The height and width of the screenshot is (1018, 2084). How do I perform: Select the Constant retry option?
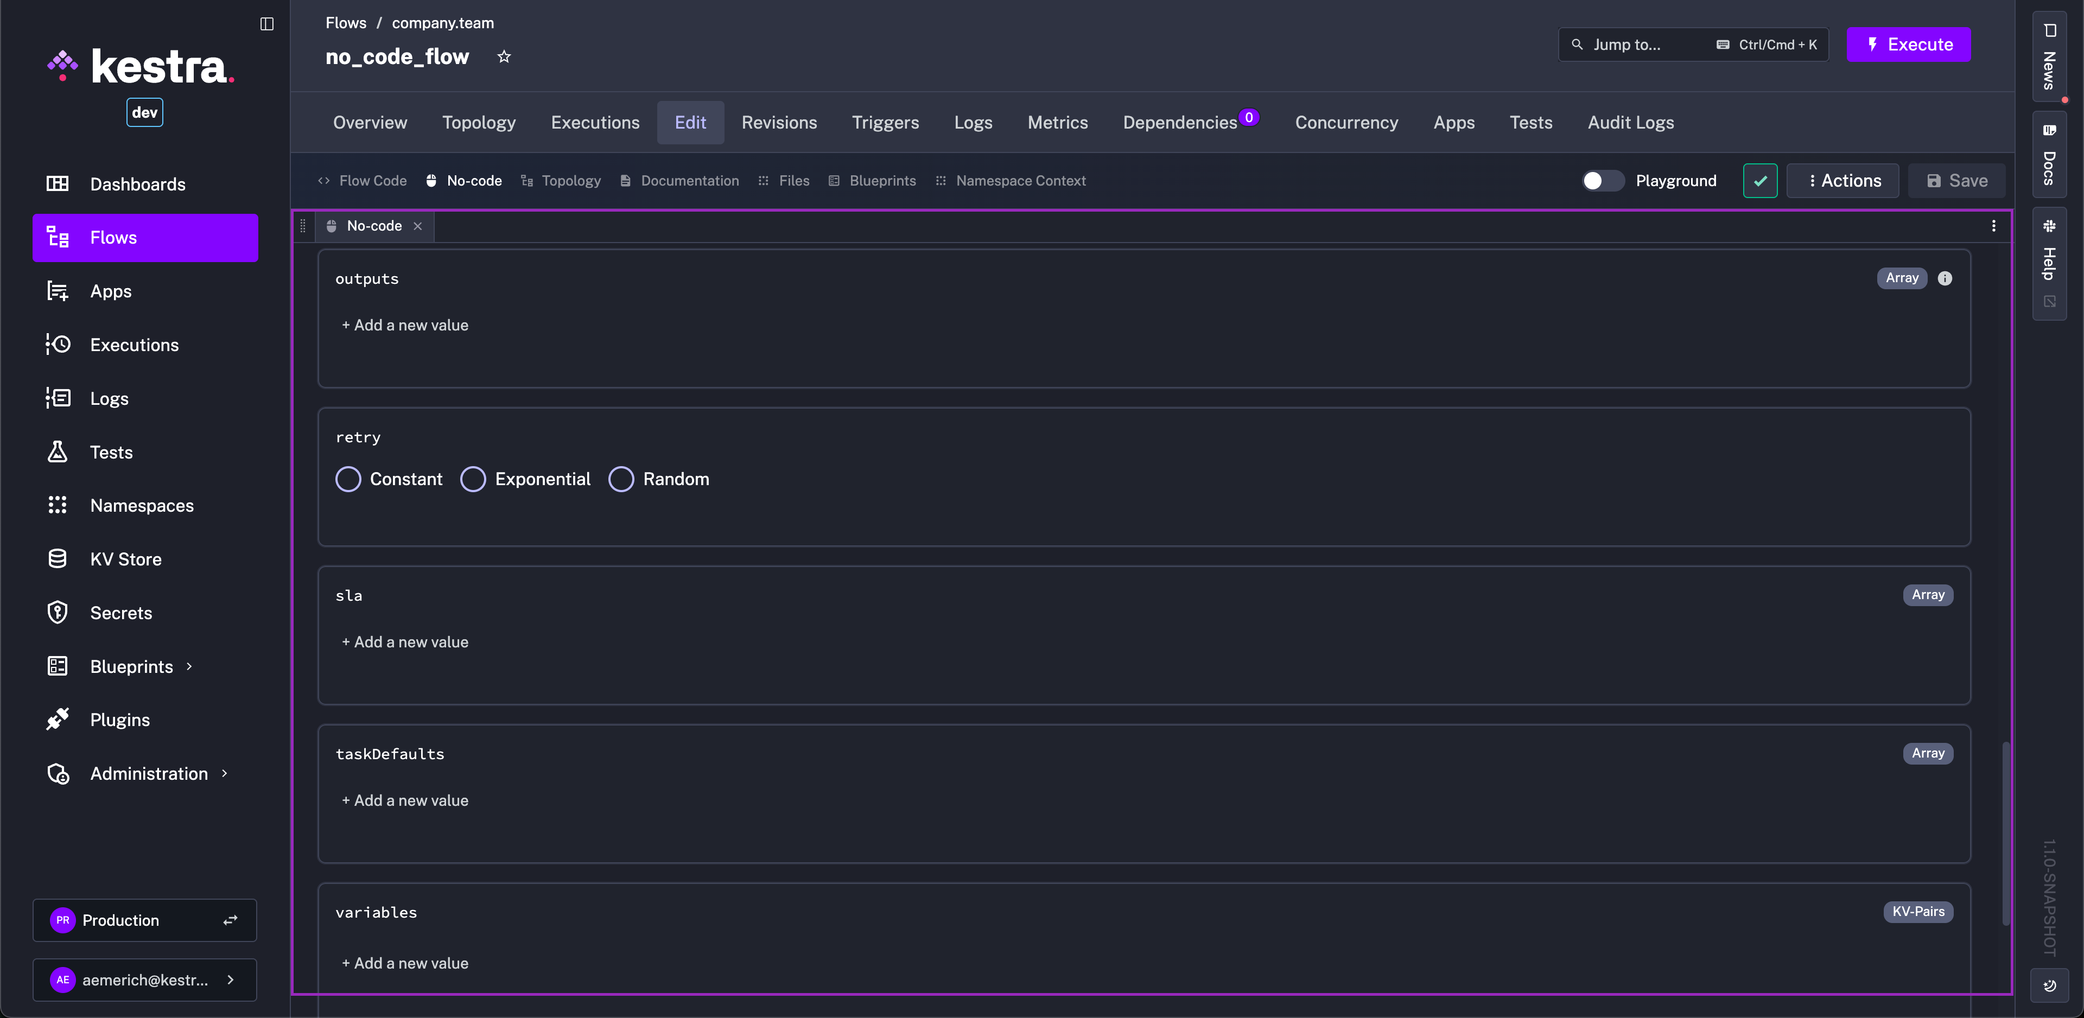point(348,479)
